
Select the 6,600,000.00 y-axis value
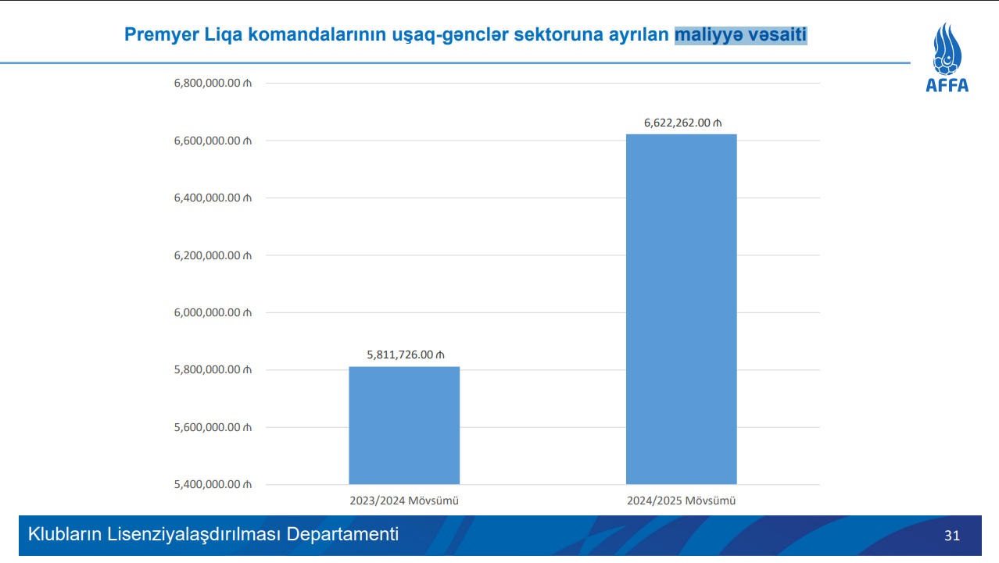[x=213, y=141]
